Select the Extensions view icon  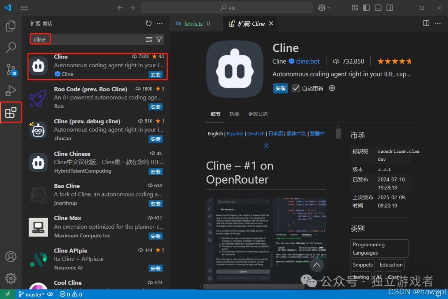pos(11,113)
